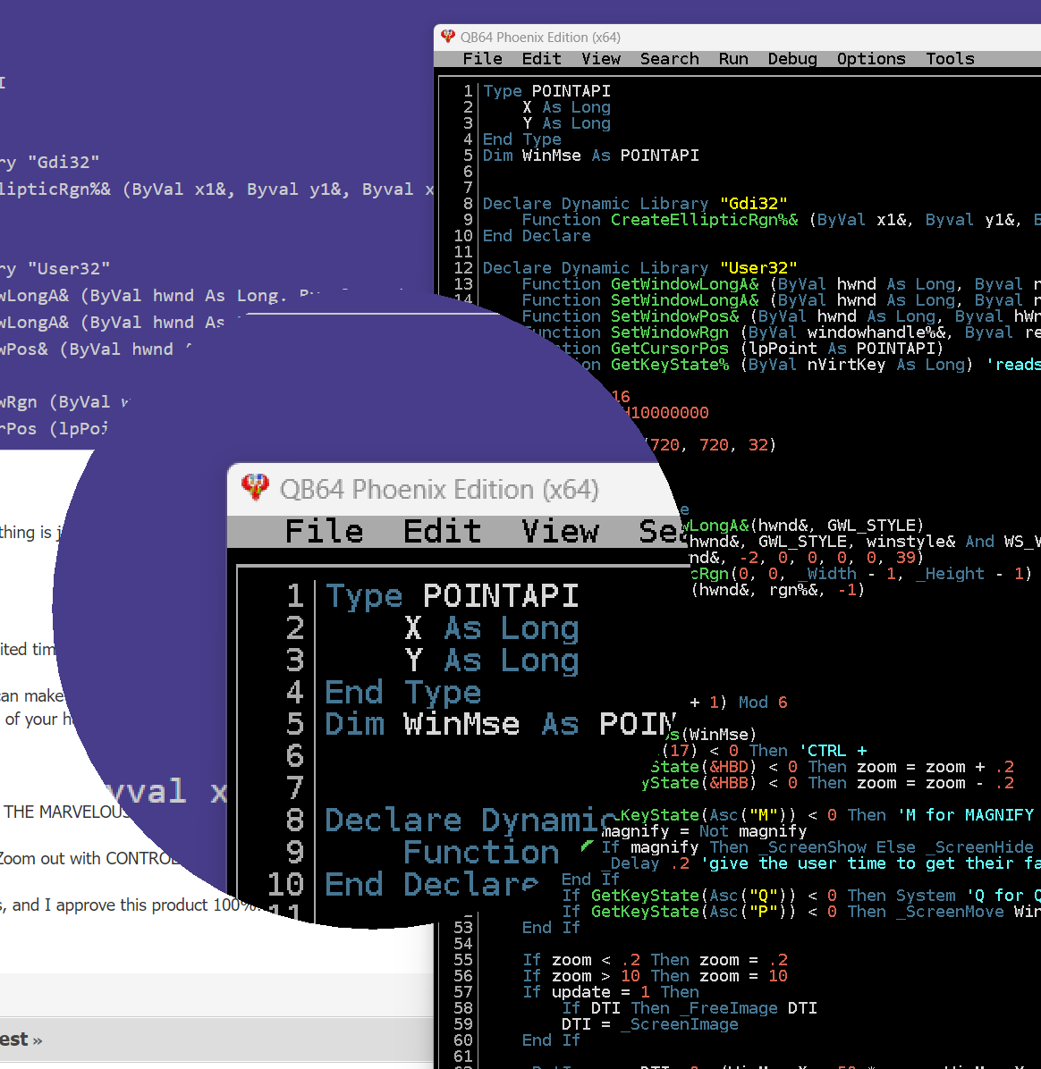This screenshot has width=1041, height=1069.
Task: Click "Y As Long" on editor line 3
Action: 566,123
